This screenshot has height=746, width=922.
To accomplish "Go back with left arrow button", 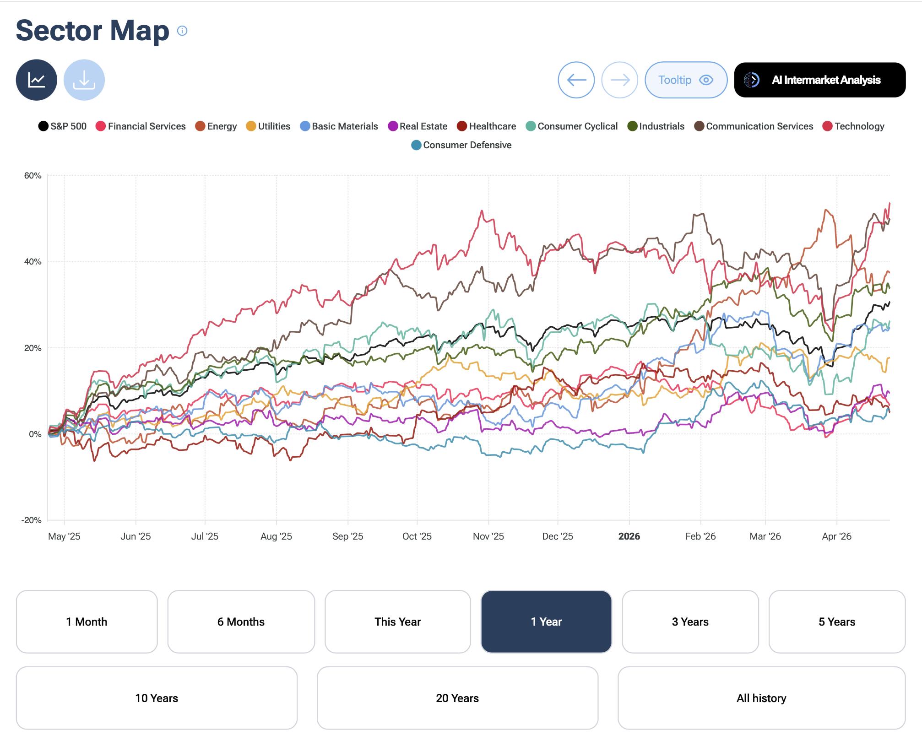I will click(x=576, y=80).
